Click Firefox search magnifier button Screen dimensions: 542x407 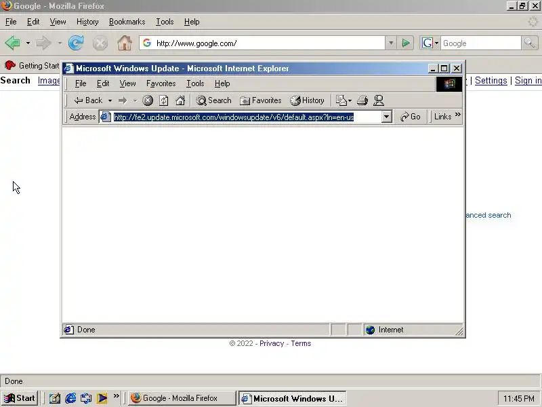click(x=529, y=43)
